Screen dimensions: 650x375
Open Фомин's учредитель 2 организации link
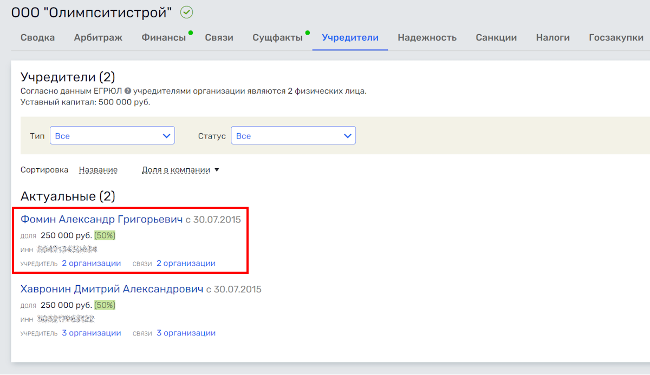coord(91,264)
